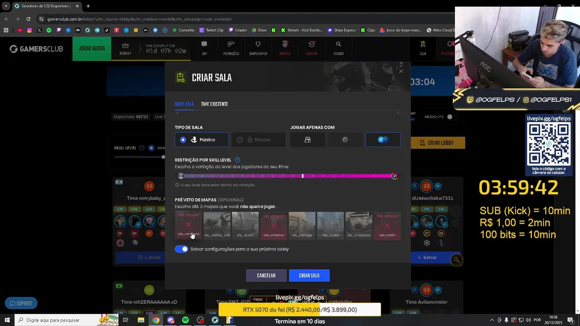Open the Windows Start menu
The height and width of the screenshot is (326, 580).
pyautogui.click(x=7, y=320)
